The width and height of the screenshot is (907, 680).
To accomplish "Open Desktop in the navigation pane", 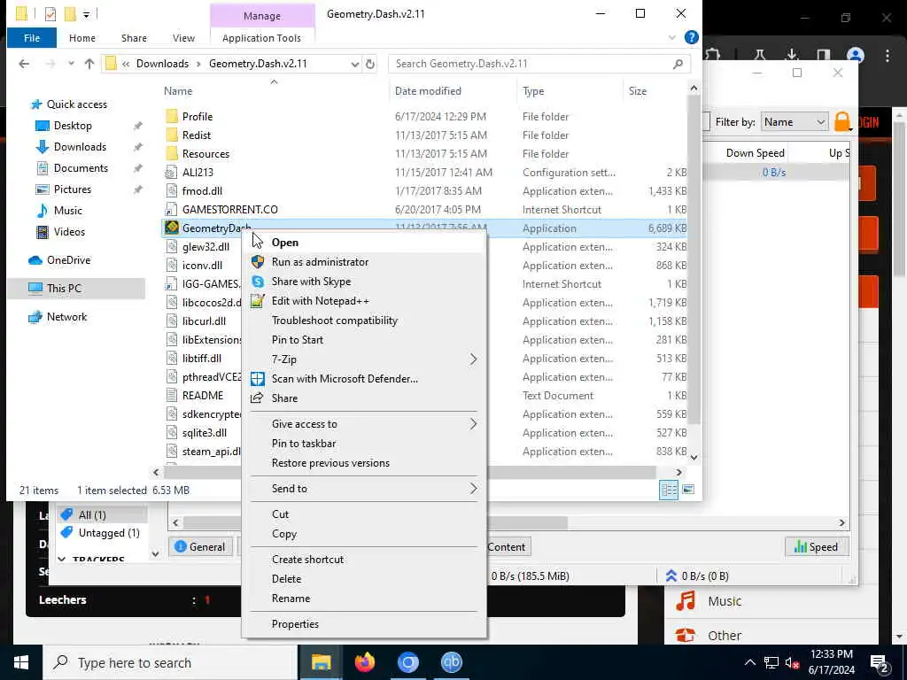I will [73, 126].
